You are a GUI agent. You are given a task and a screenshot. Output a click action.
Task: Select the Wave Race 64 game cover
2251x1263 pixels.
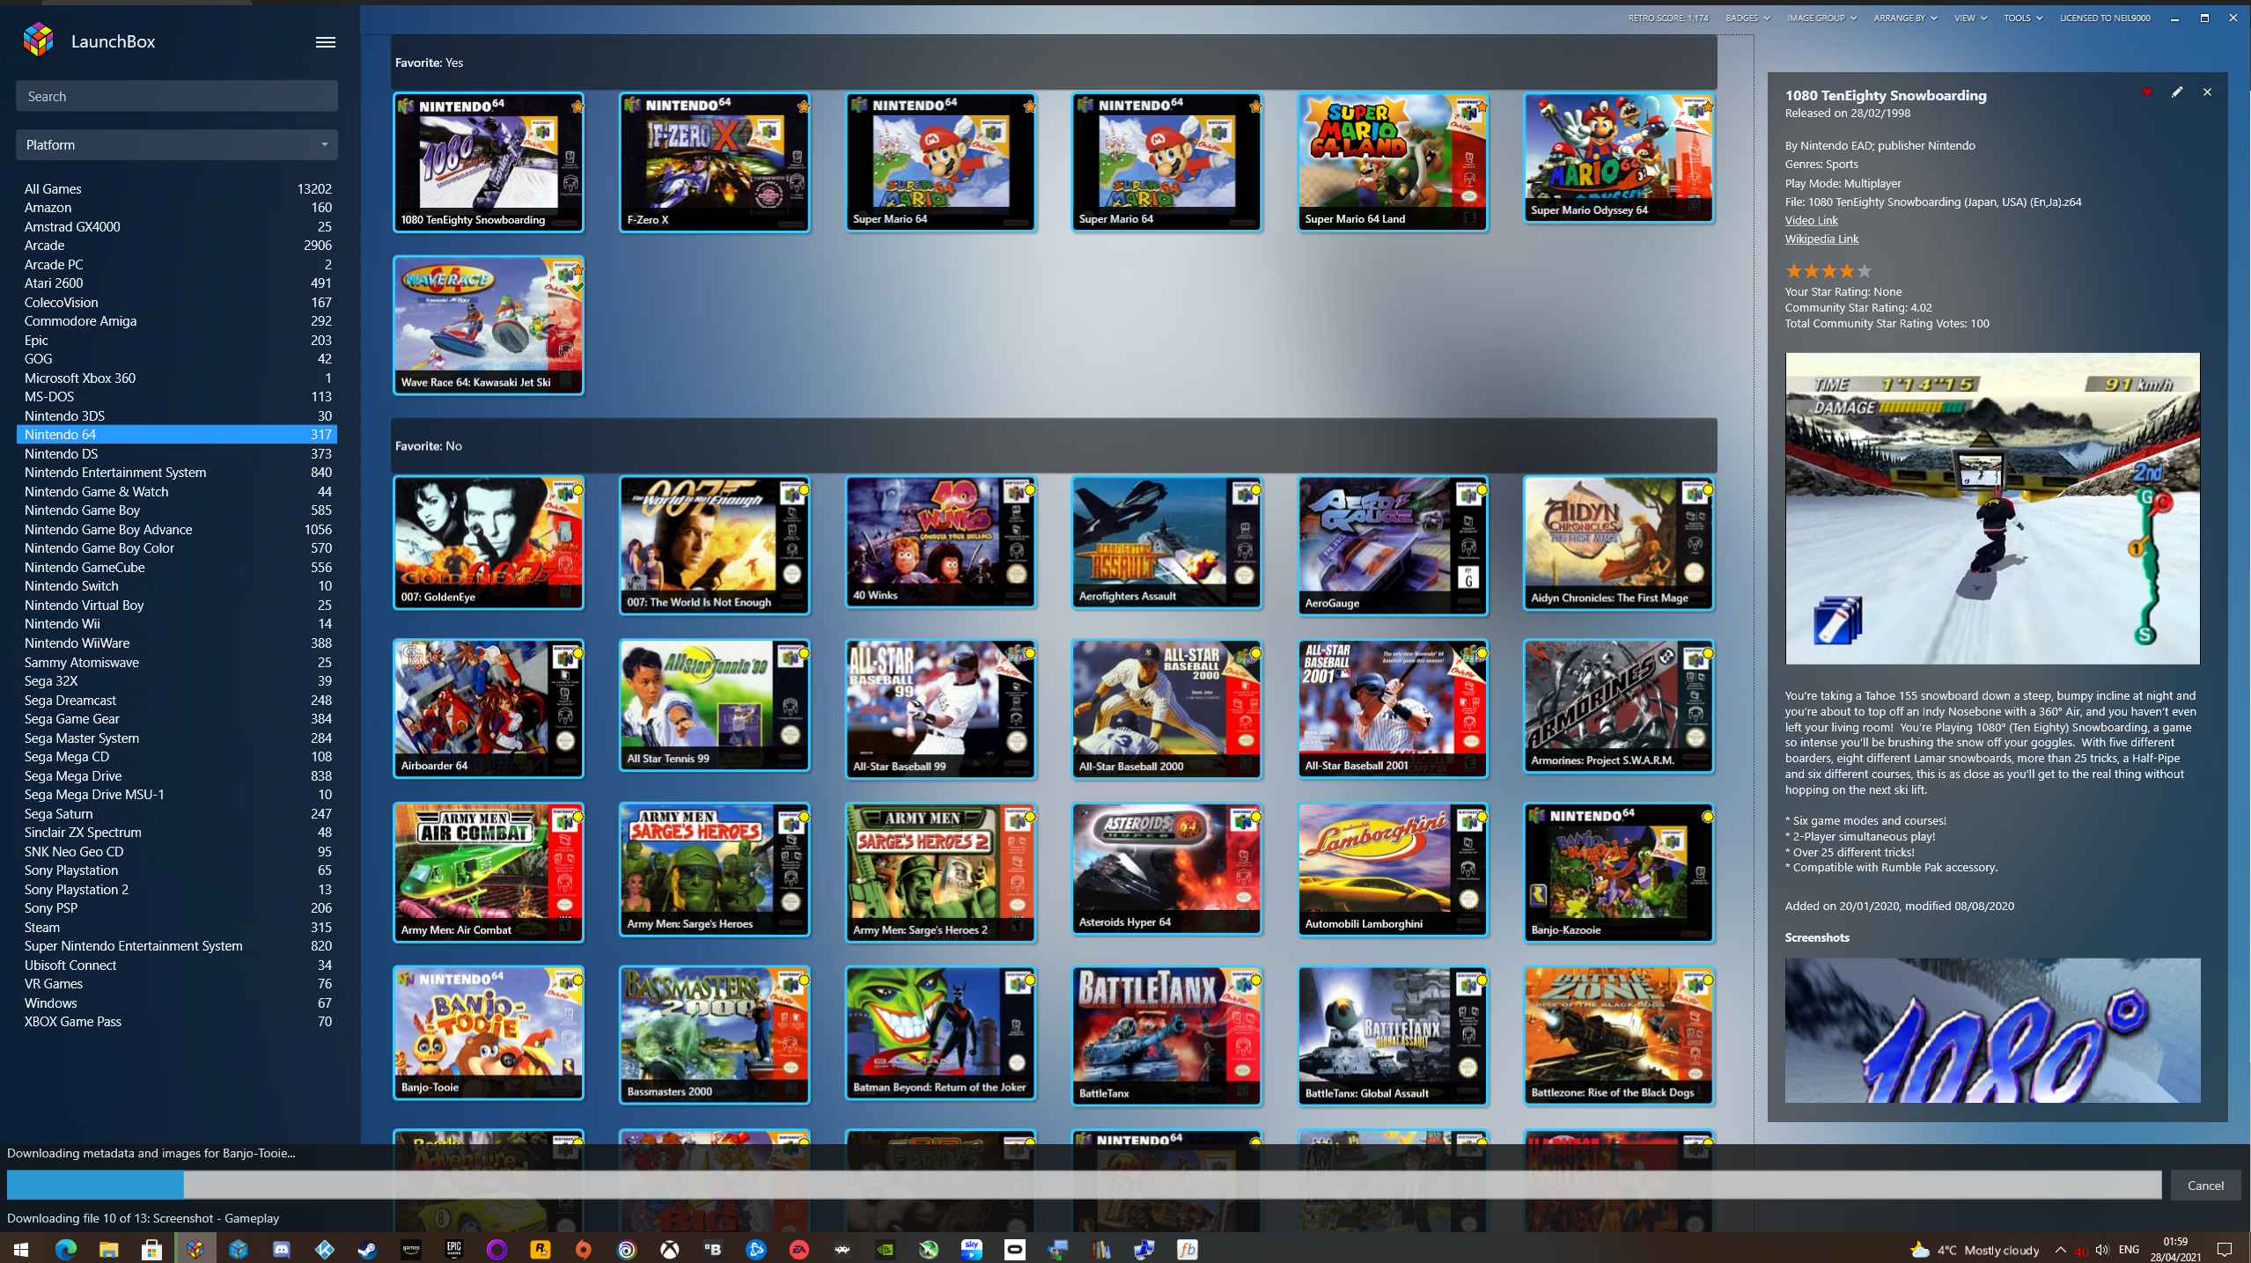point(488,325)
